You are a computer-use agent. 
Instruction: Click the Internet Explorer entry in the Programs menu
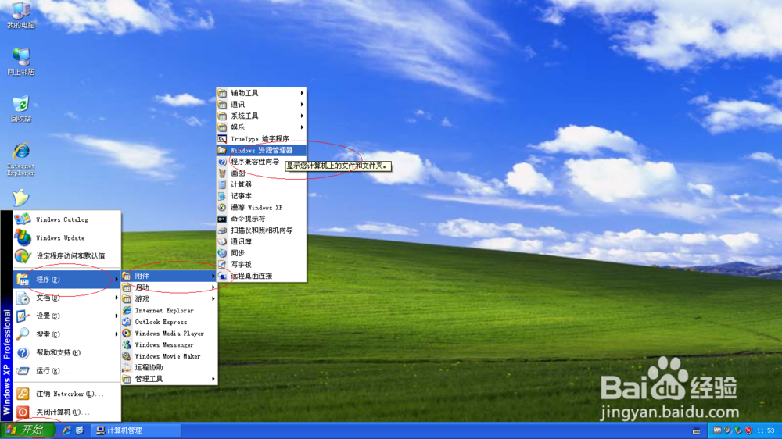[x=170, y=310]
